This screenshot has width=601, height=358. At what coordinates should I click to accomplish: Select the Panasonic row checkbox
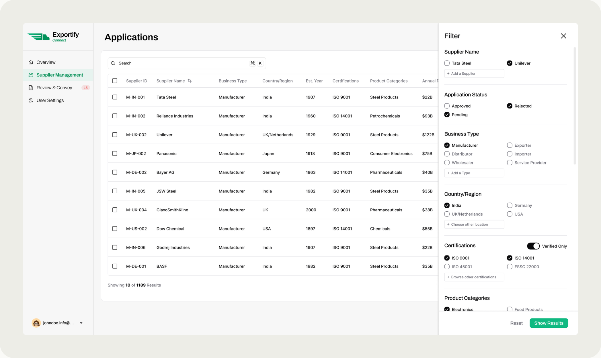coord(115,154)
